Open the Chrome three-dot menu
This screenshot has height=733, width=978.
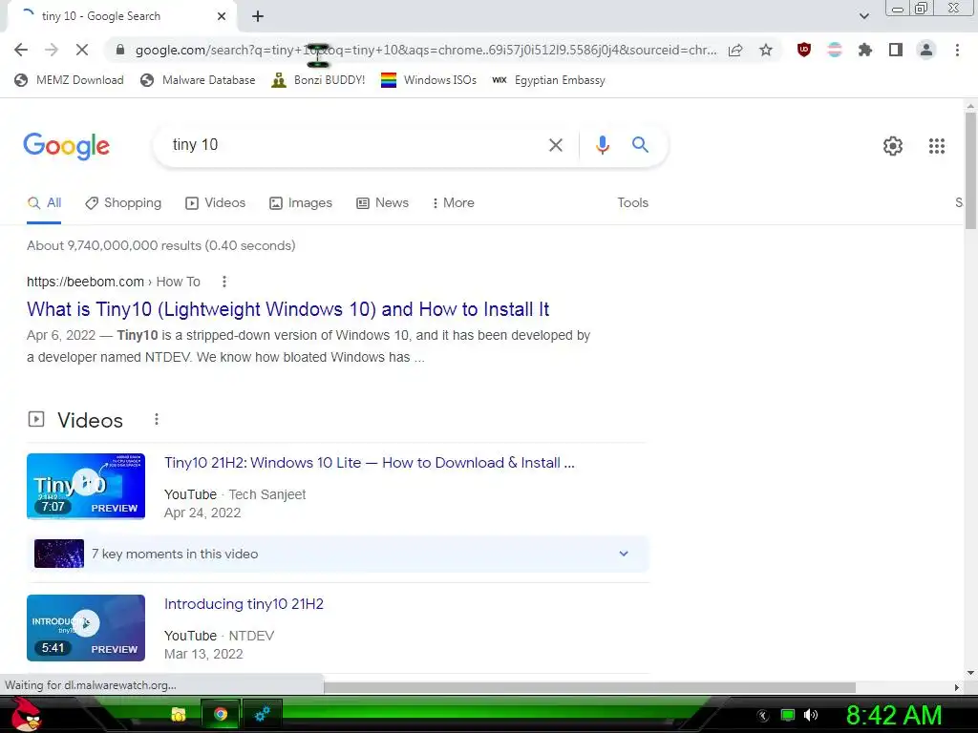tap(957, 50)
